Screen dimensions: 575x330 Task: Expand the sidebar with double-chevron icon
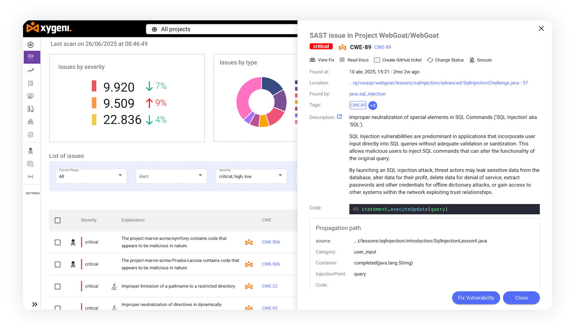pos(34,304)
